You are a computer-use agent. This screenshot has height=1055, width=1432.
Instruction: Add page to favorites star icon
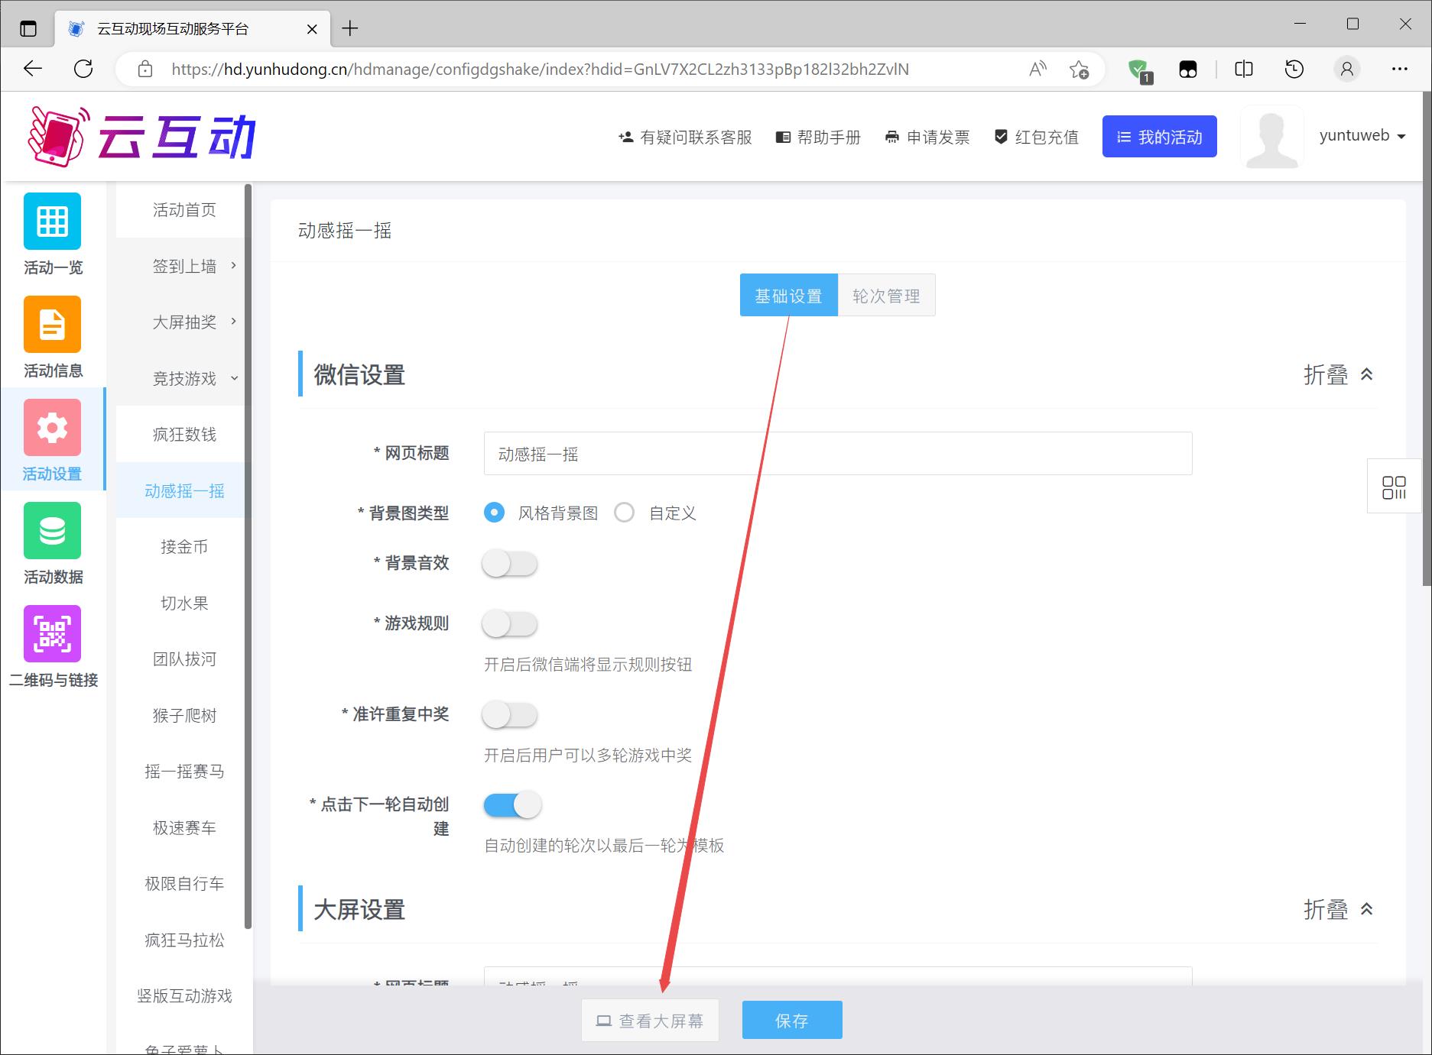[x=1079, y=70]
